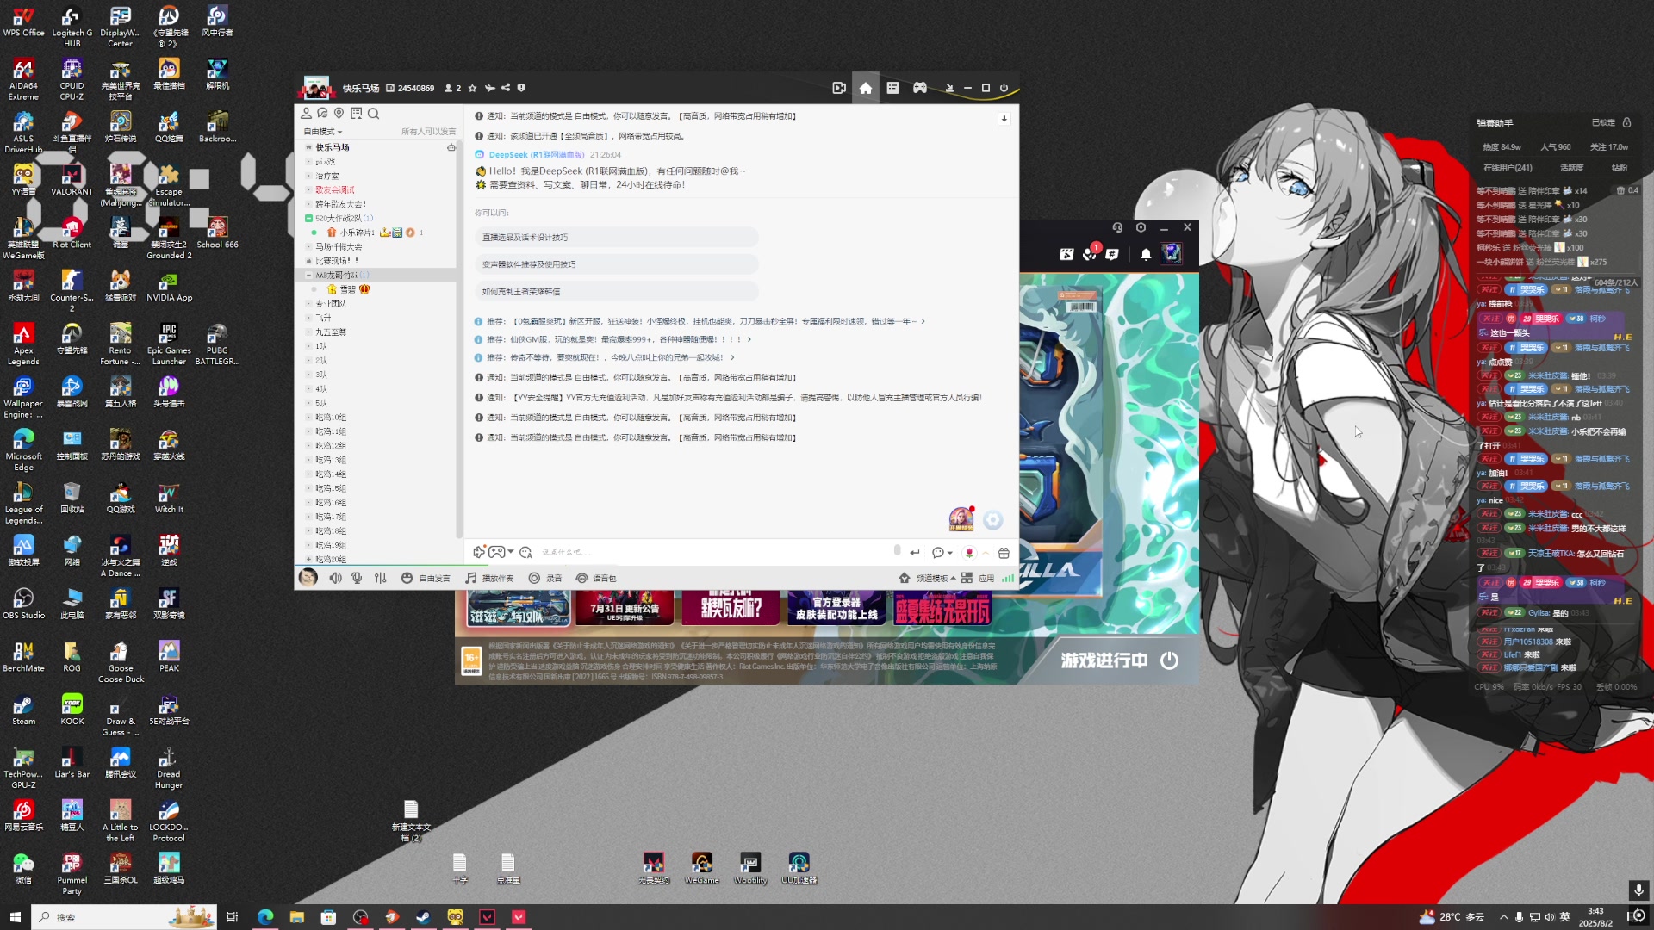Screen dimensions: 1654x930
Task: Open the bulletin board icon in sidebar
Action: point(356,113)
